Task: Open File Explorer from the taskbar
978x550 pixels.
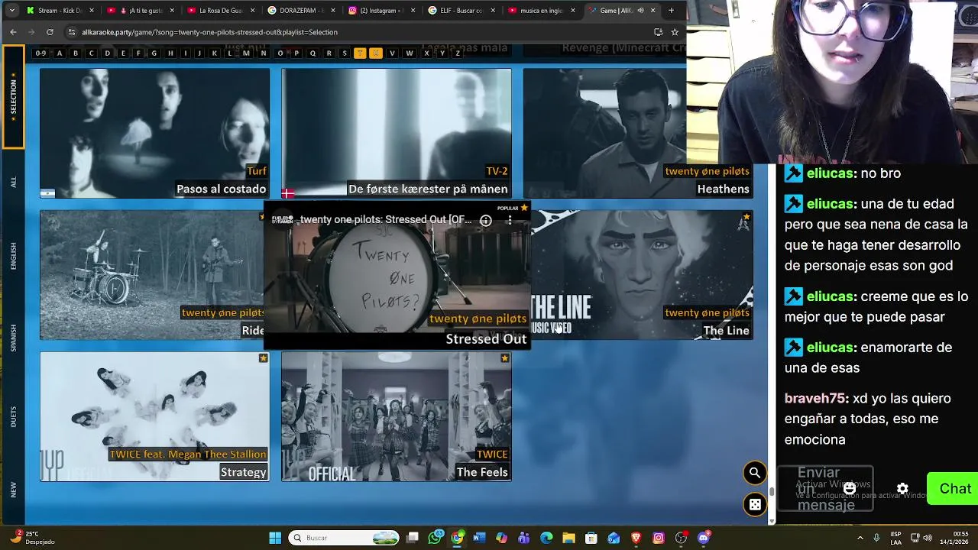Action: click(x=568, y=538)
